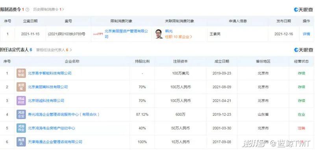Click logo icon of 北京鸿涛伟业房地产经纪中心
The height and width of the screenshot is (150, 315).
tap(21, 128)
